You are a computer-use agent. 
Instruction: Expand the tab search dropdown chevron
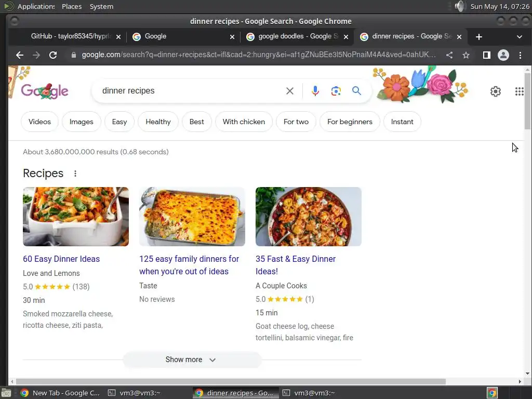tap(519, 37)
